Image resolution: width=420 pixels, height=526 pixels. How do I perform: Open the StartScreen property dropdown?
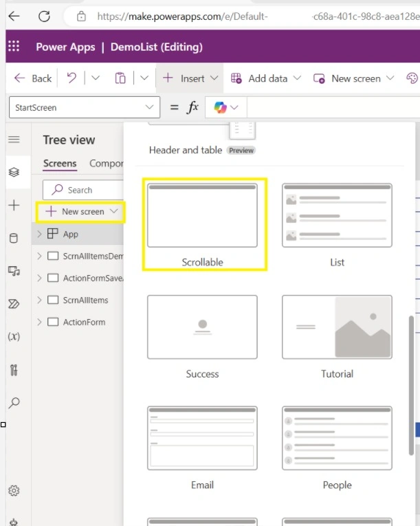[x=85, y=107]
